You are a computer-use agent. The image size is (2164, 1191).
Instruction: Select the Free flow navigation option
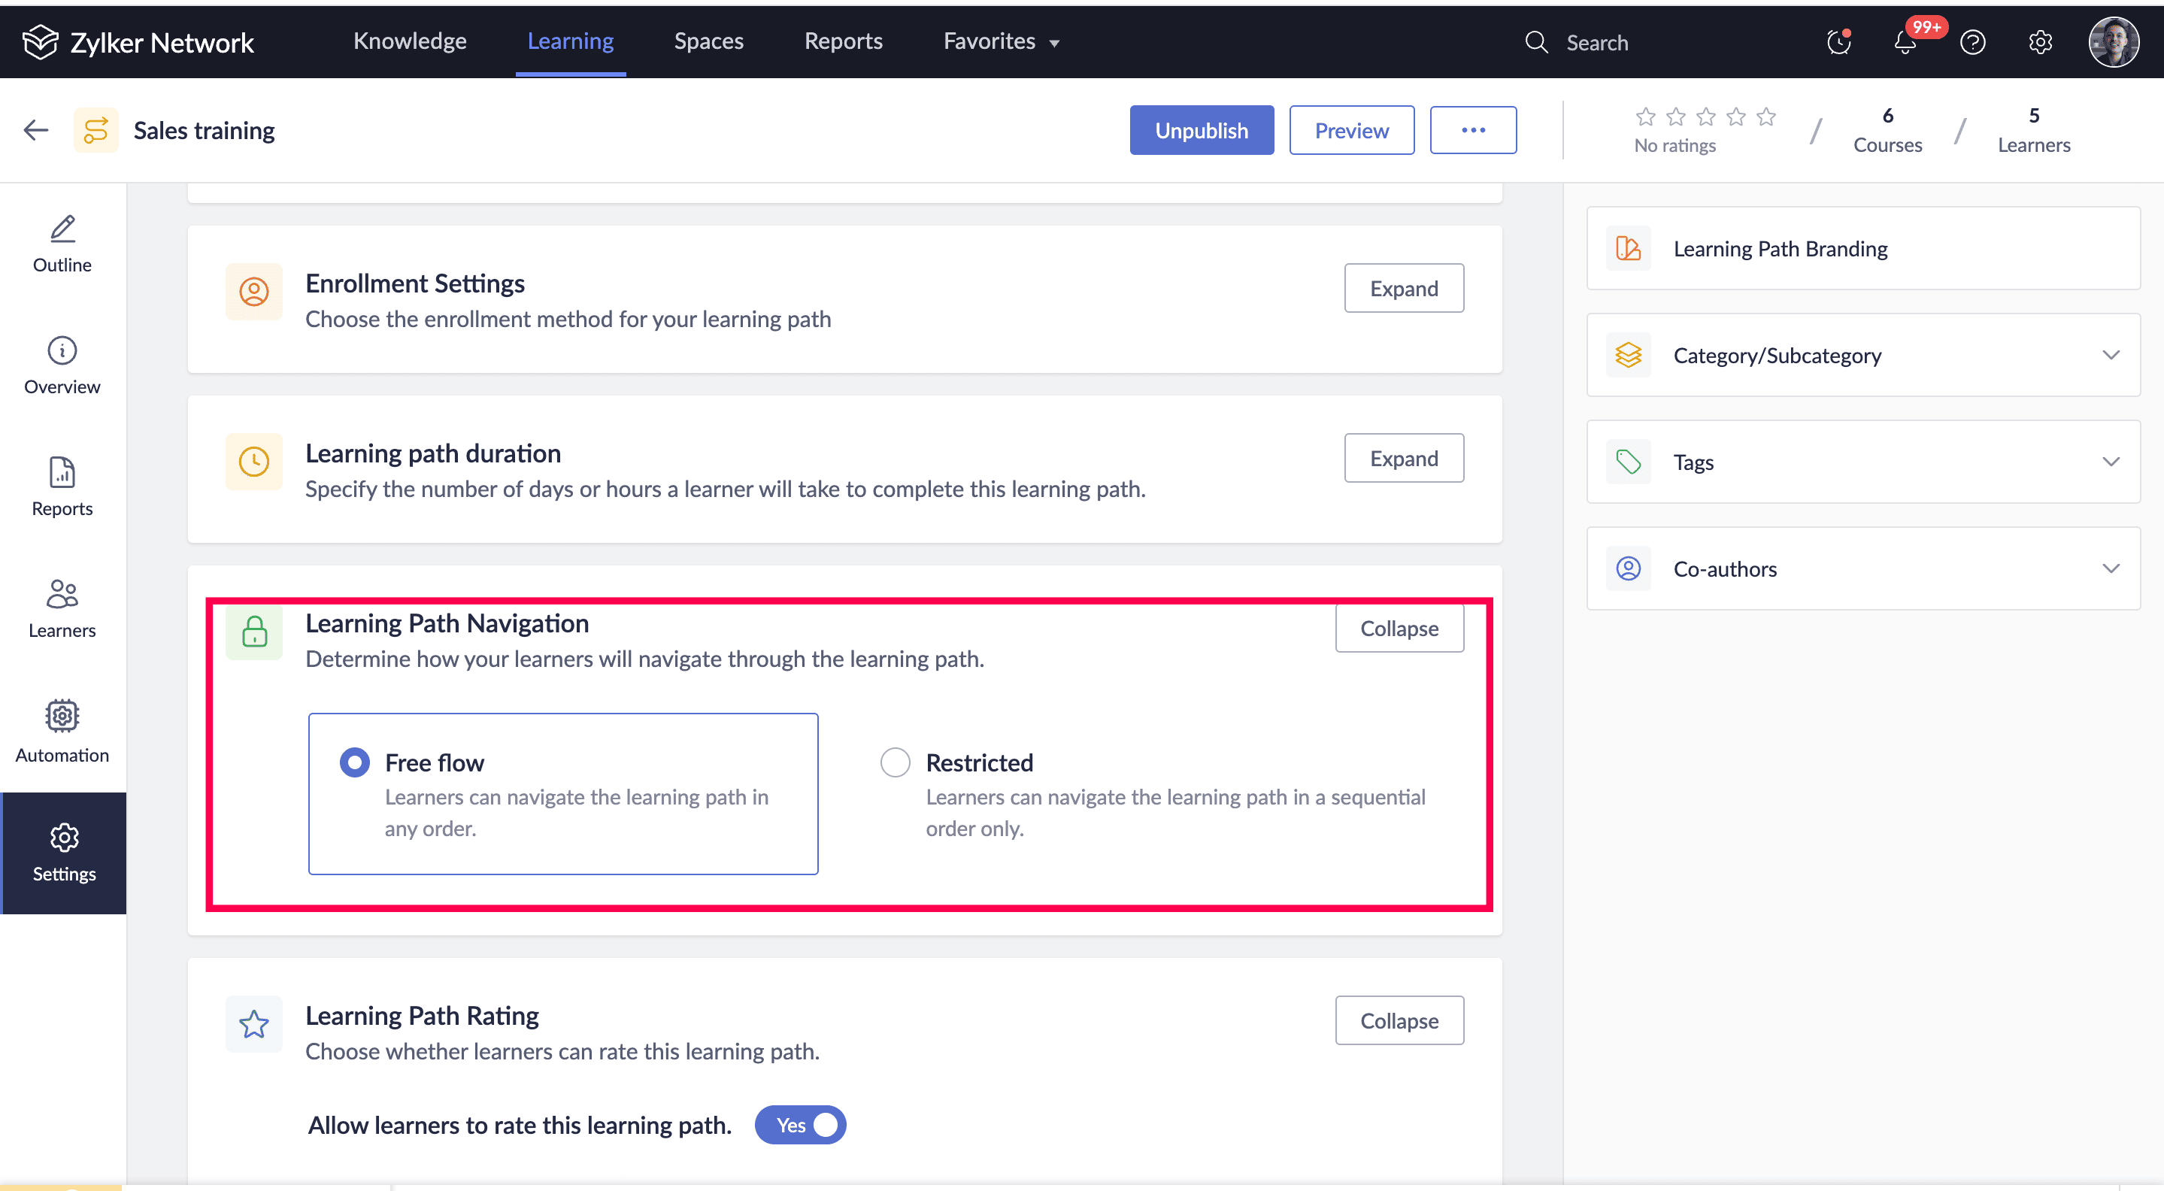pos(354,762)
